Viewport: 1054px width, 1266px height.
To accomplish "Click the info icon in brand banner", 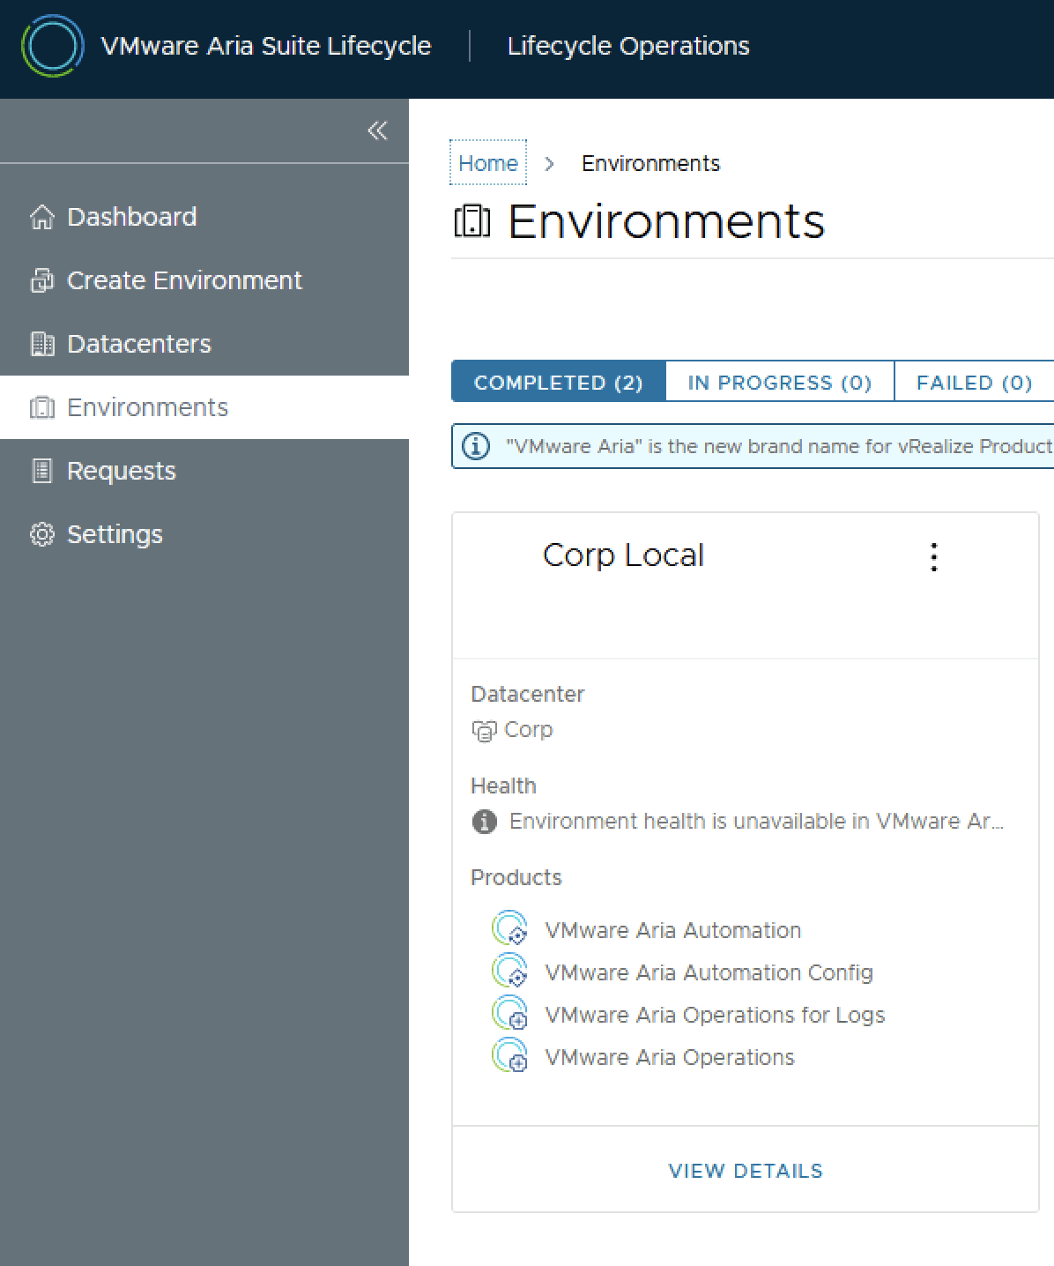I will click(x=476, y=446).
